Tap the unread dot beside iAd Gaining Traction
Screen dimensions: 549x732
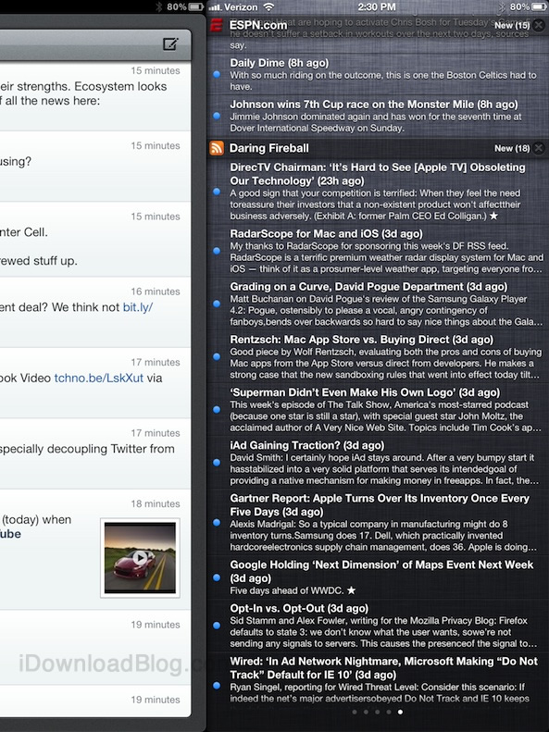point(217,462)
